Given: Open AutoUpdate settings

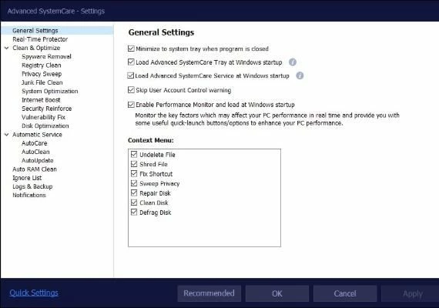Looking at the screenshot, I should click(38, 161).
